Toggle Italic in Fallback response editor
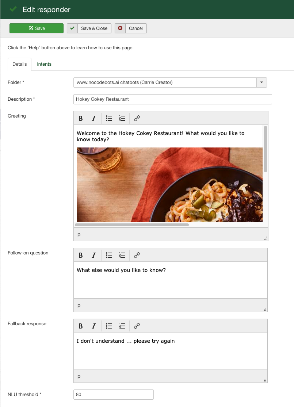 [93, 326]
